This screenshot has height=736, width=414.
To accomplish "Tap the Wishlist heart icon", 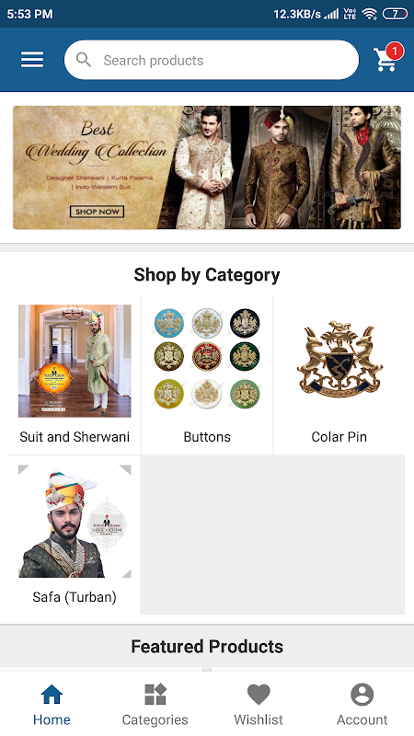I will 259,695.
